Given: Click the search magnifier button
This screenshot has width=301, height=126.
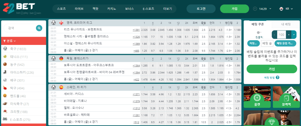Looking at the screenshot, I should click(x=39, y=28).
